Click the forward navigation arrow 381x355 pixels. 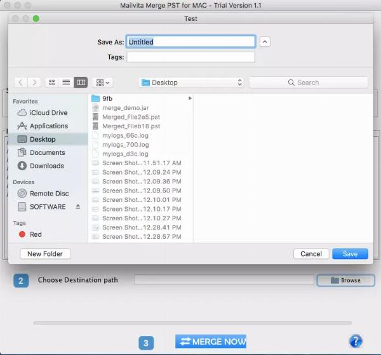pos(34,83)
